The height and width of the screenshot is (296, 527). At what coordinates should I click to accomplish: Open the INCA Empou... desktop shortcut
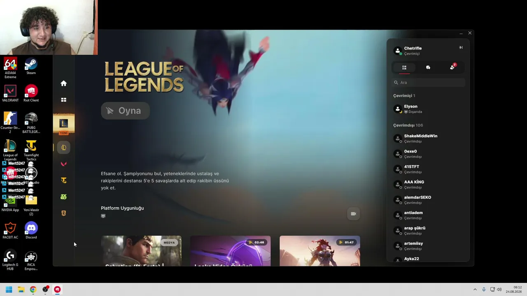coord(31,260)
